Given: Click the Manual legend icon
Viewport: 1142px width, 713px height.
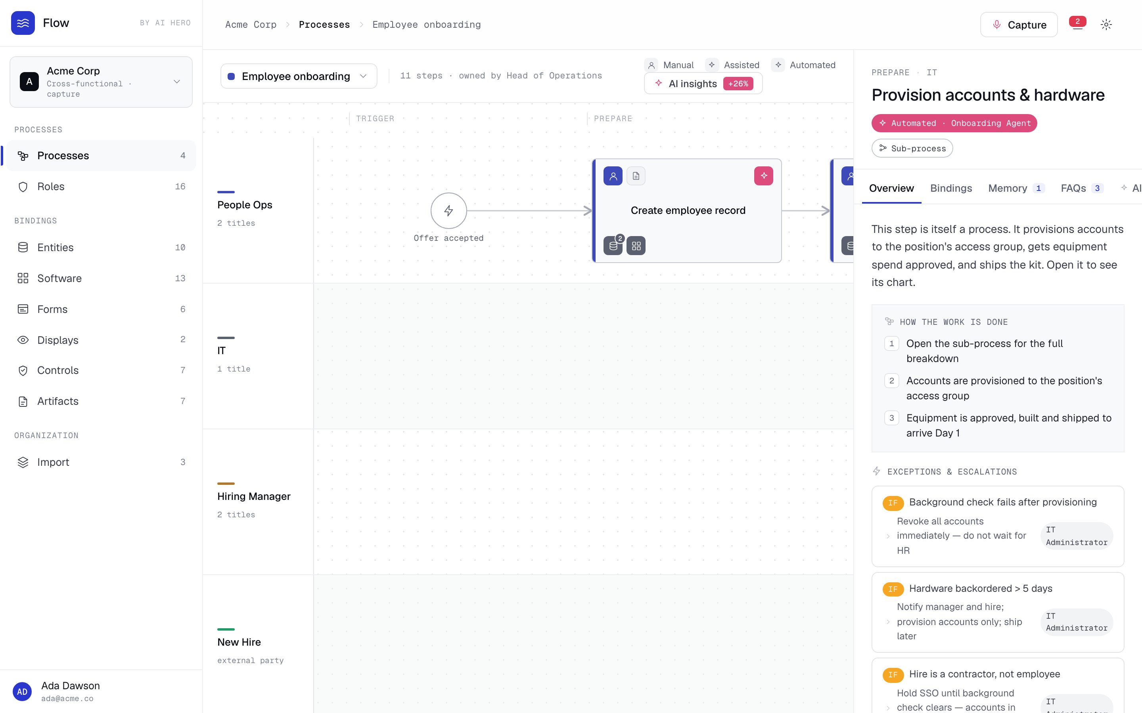Looking at the screenshot, I should (651, 65).
